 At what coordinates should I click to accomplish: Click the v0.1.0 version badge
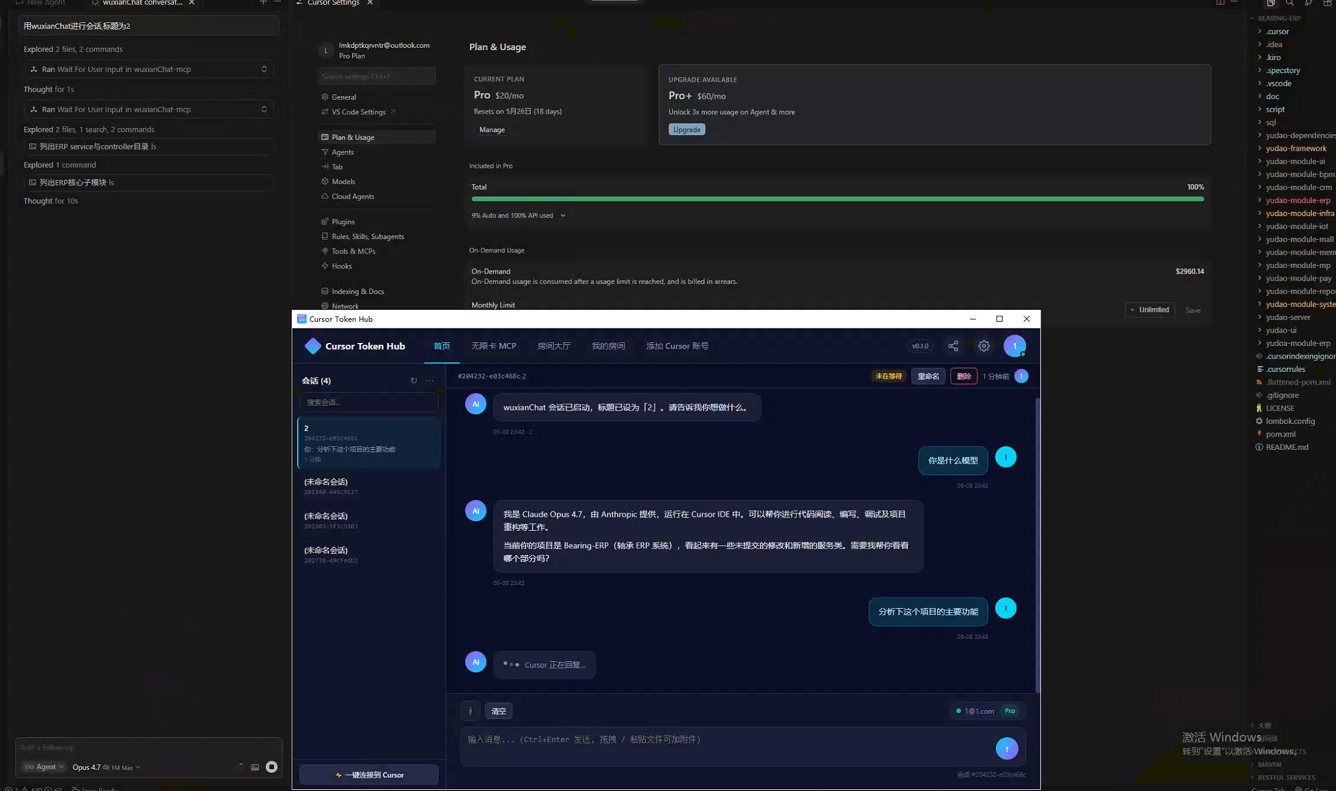(920, 346)
